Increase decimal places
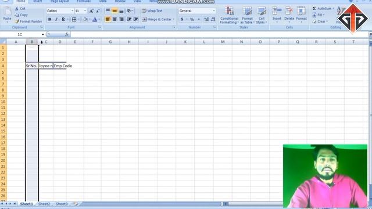Image resolution: width=372 pixels, height=209 pixels. [x=206, y=19]
